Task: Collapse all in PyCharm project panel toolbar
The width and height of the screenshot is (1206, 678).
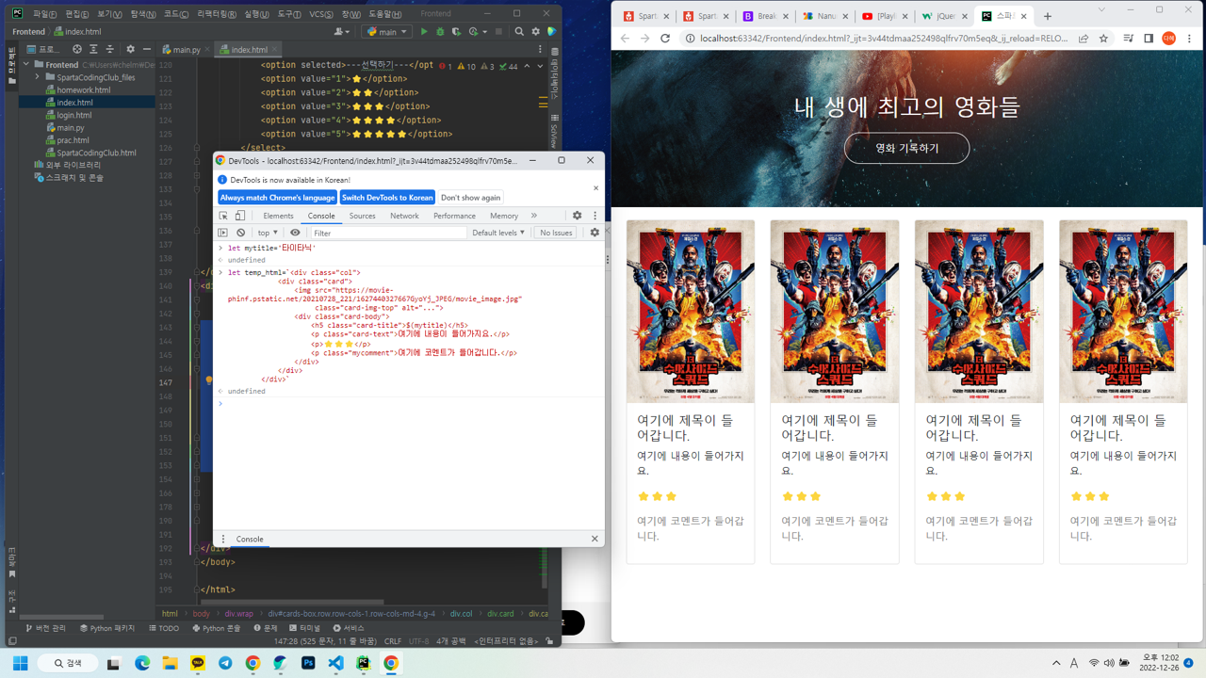Action: pos(109,50)
